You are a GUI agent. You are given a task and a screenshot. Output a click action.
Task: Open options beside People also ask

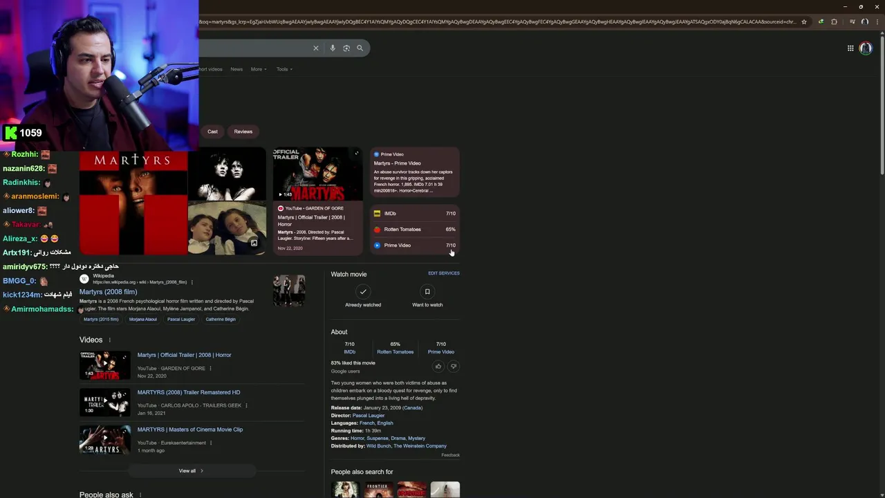click(x=140, y=495)
